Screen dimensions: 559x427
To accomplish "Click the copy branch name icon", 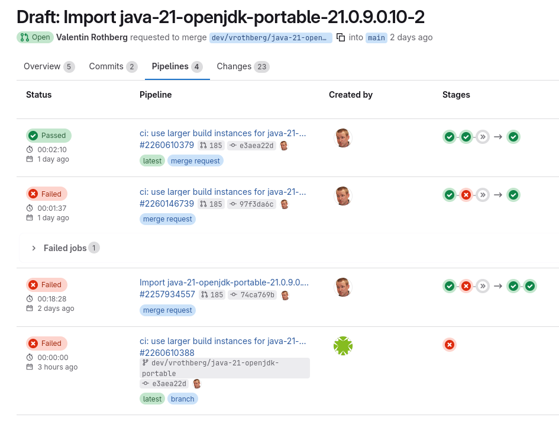I will tap(341, 37).
